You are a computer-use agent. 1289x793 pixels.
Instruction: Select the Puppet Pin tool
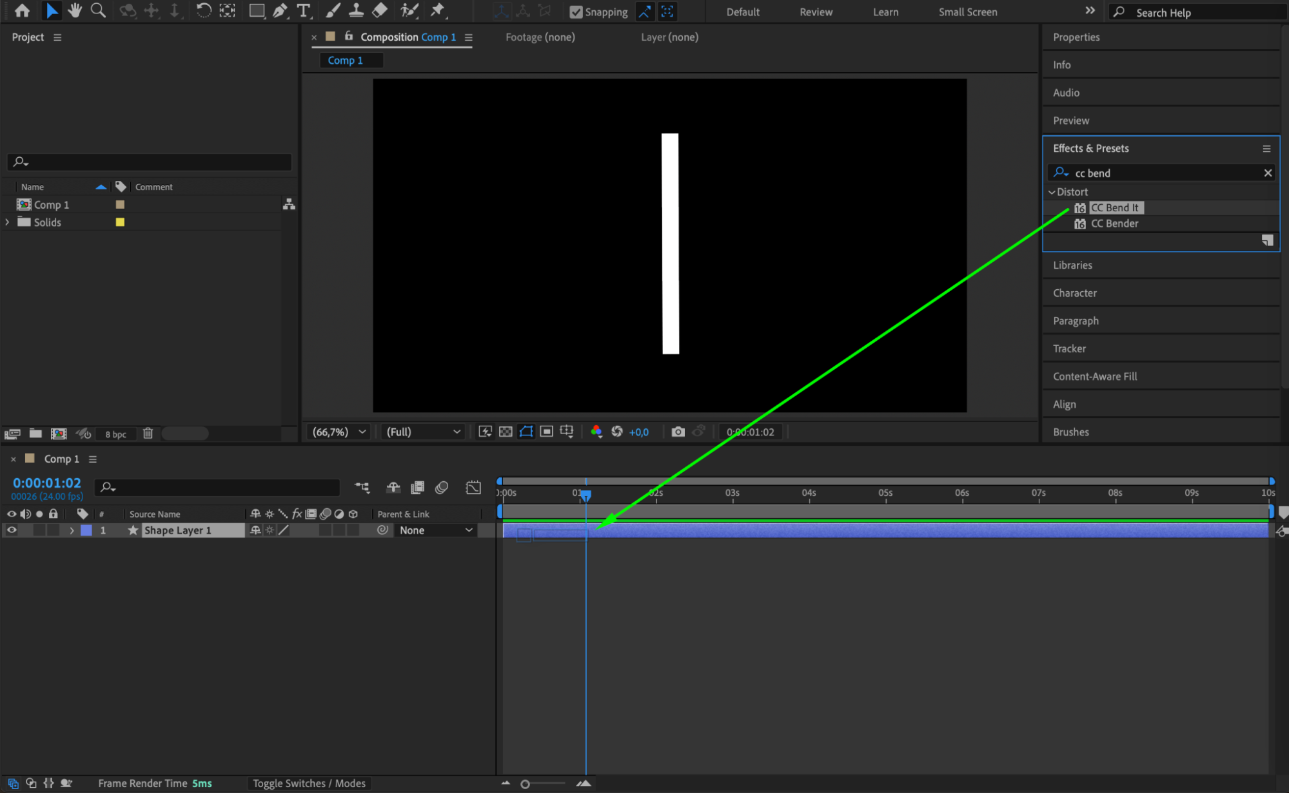pyautogui.click(x=438, y=10)
